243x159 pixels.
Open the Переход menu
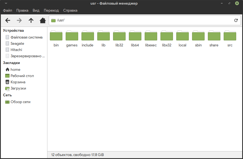click(x=51, y=11)
